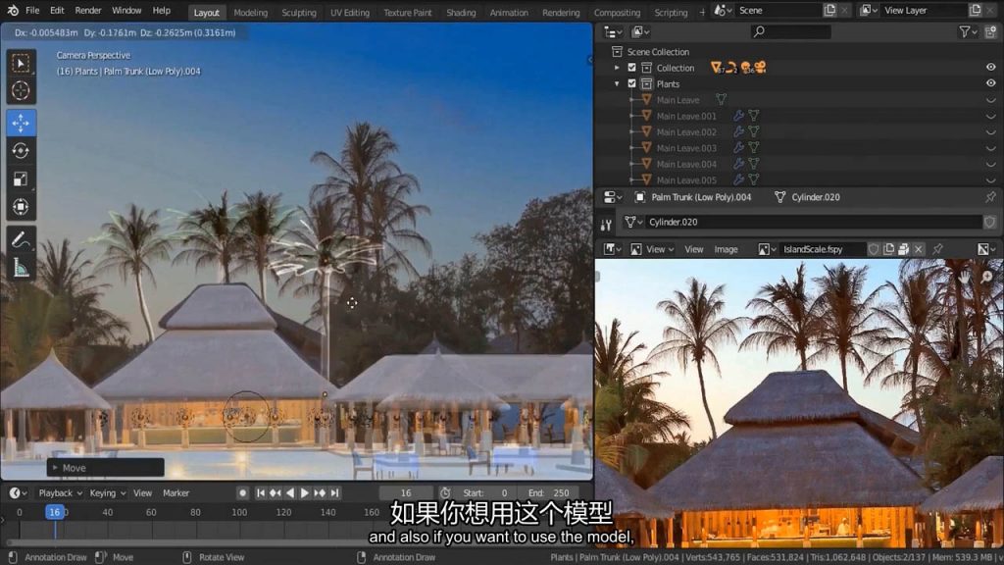1004x565 pixels.
Task: Open Image menu in image editor
Action: coord(727,249)
